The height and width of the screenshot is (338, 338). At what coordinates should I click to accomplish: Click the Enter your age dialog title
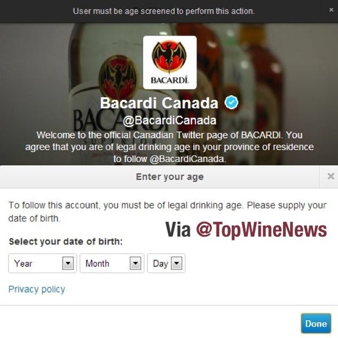click(x=170, y=177)
